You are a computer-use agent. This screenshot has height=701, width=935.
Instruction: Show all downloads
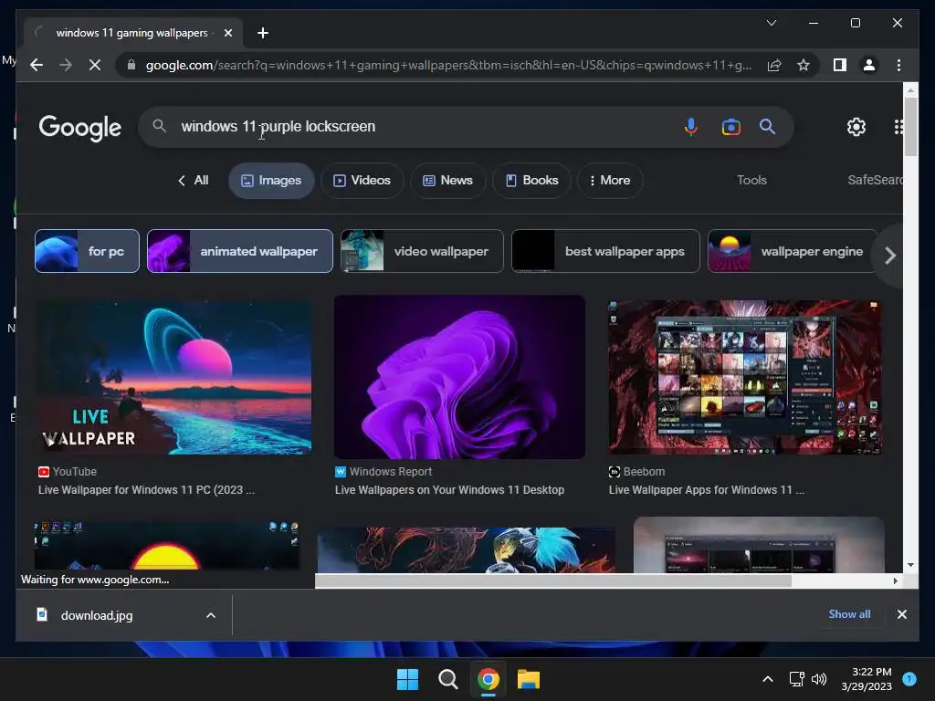(x=849, y=614)
